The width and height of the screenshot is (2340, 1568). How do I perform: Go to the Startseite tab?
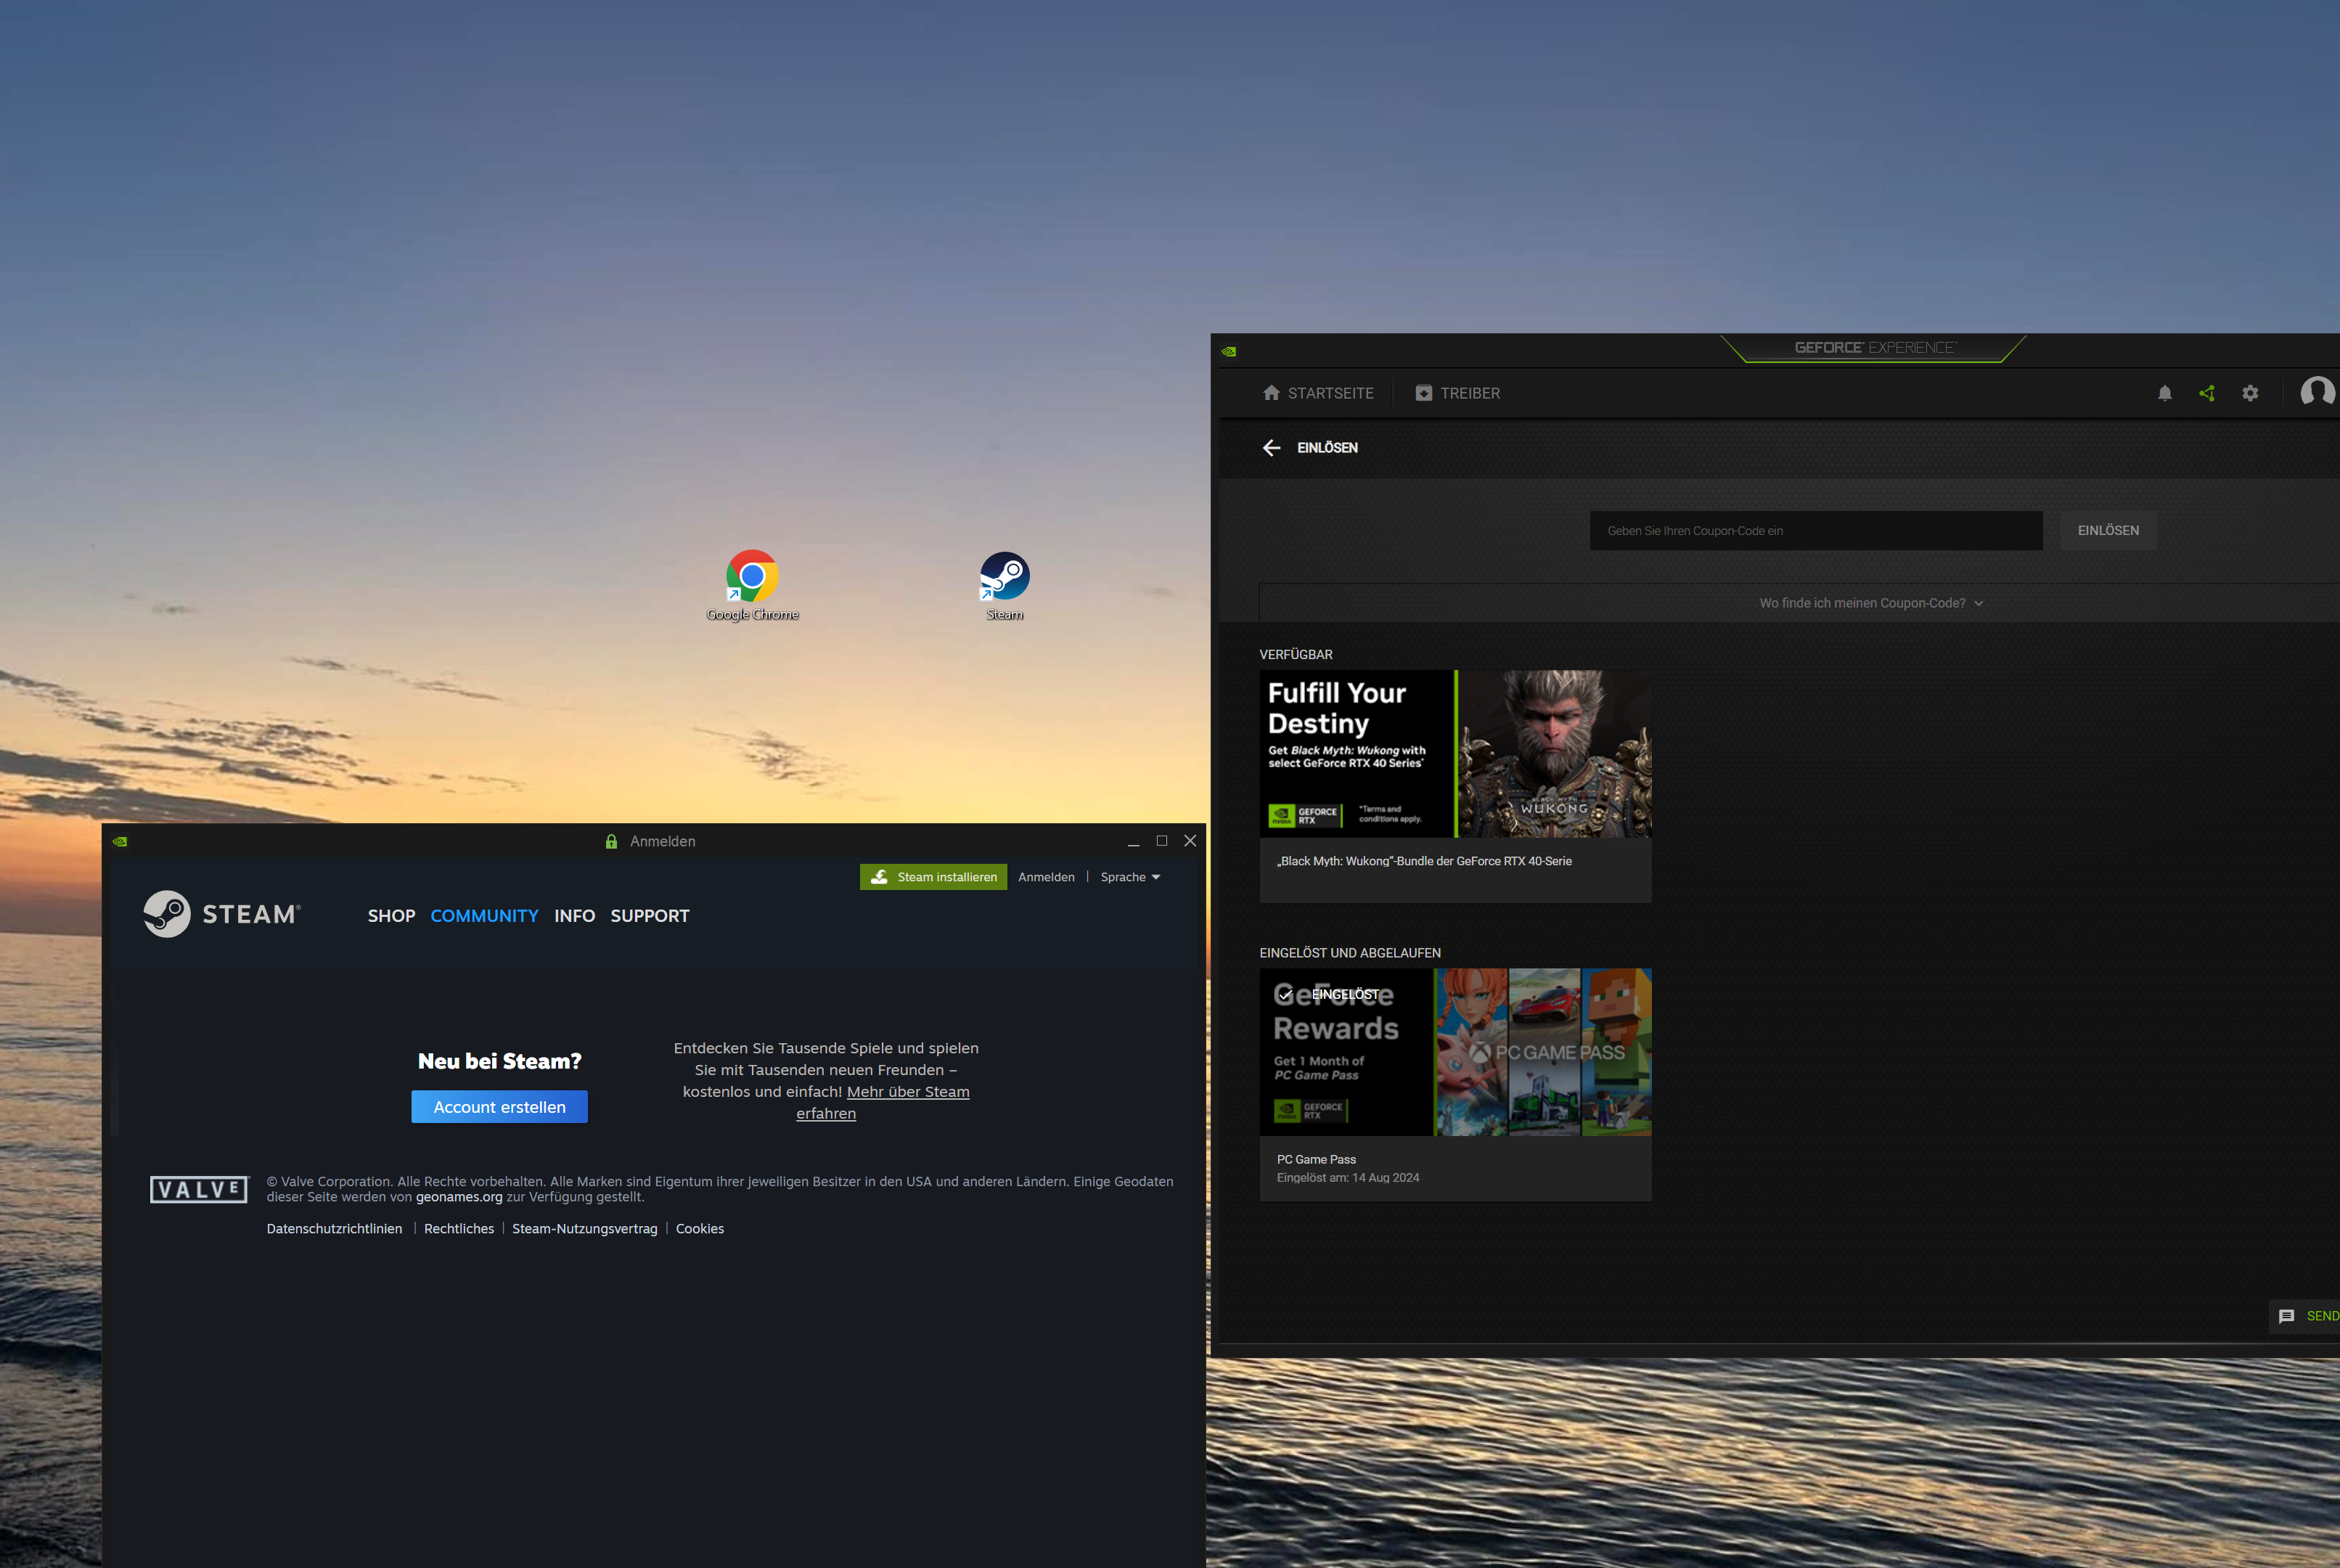[1317, 393]
